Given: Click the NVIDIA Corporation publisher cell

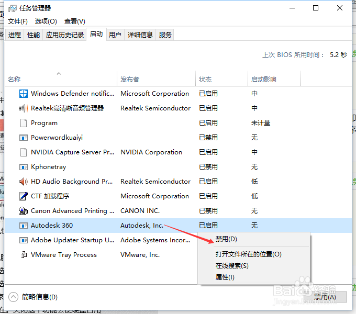Looking at the screenshot, I should coord(151,152).
